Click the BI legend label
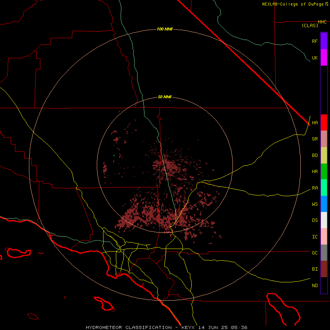The width and height of the screenshot is (330, 330). 315,269
